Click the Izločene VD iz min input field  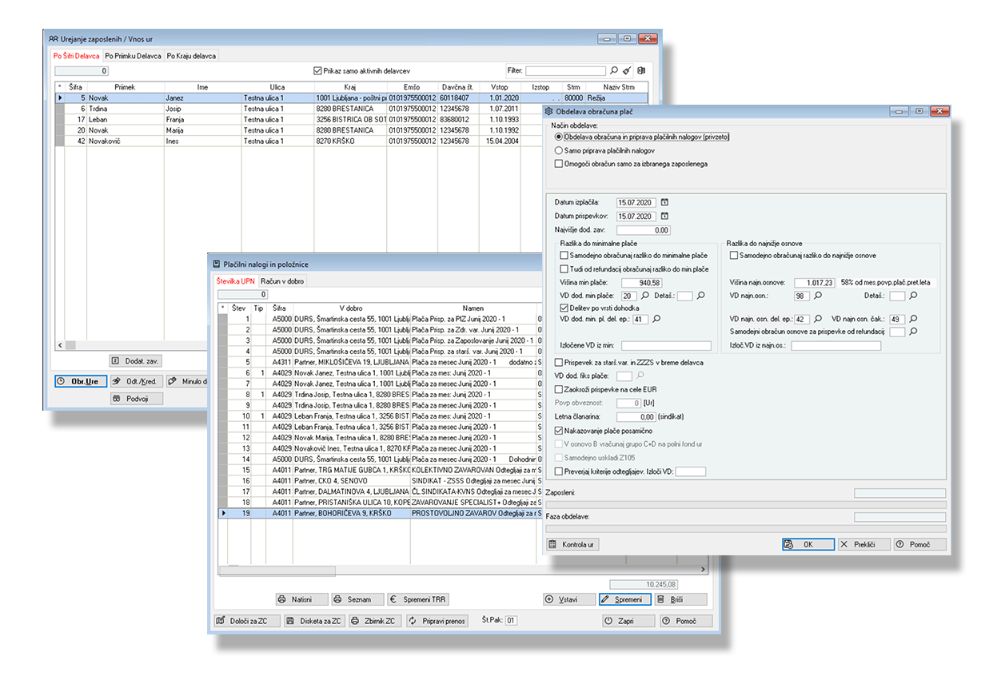[x=665, y=345]
